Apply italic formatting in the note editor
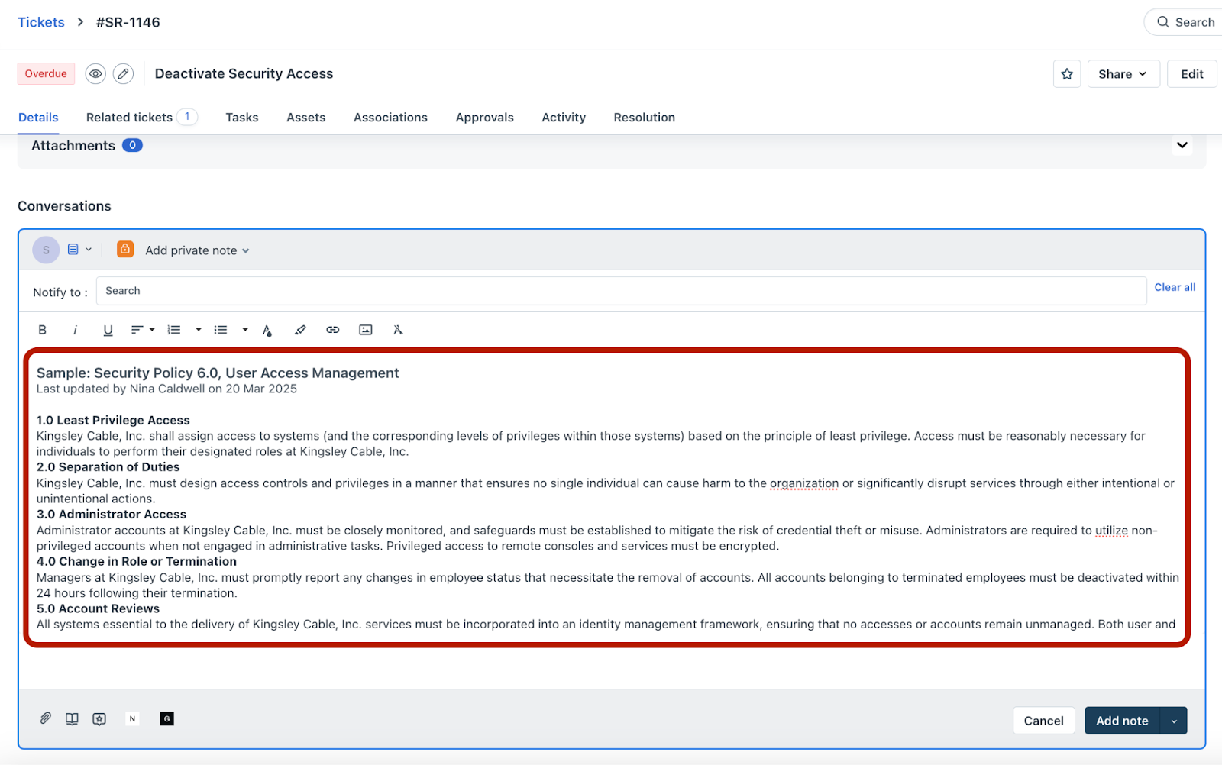 [x=75, y=330]
